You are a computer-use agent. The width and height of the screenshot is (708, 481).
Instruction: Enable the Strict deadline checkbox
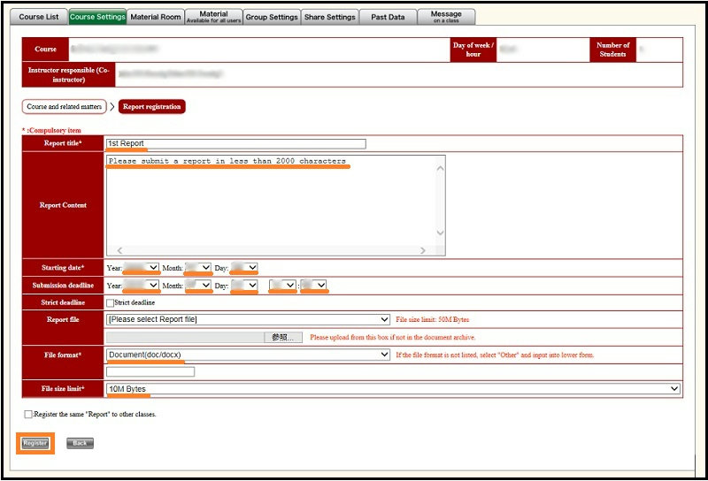pyautogui.click(x=110, y=302)
